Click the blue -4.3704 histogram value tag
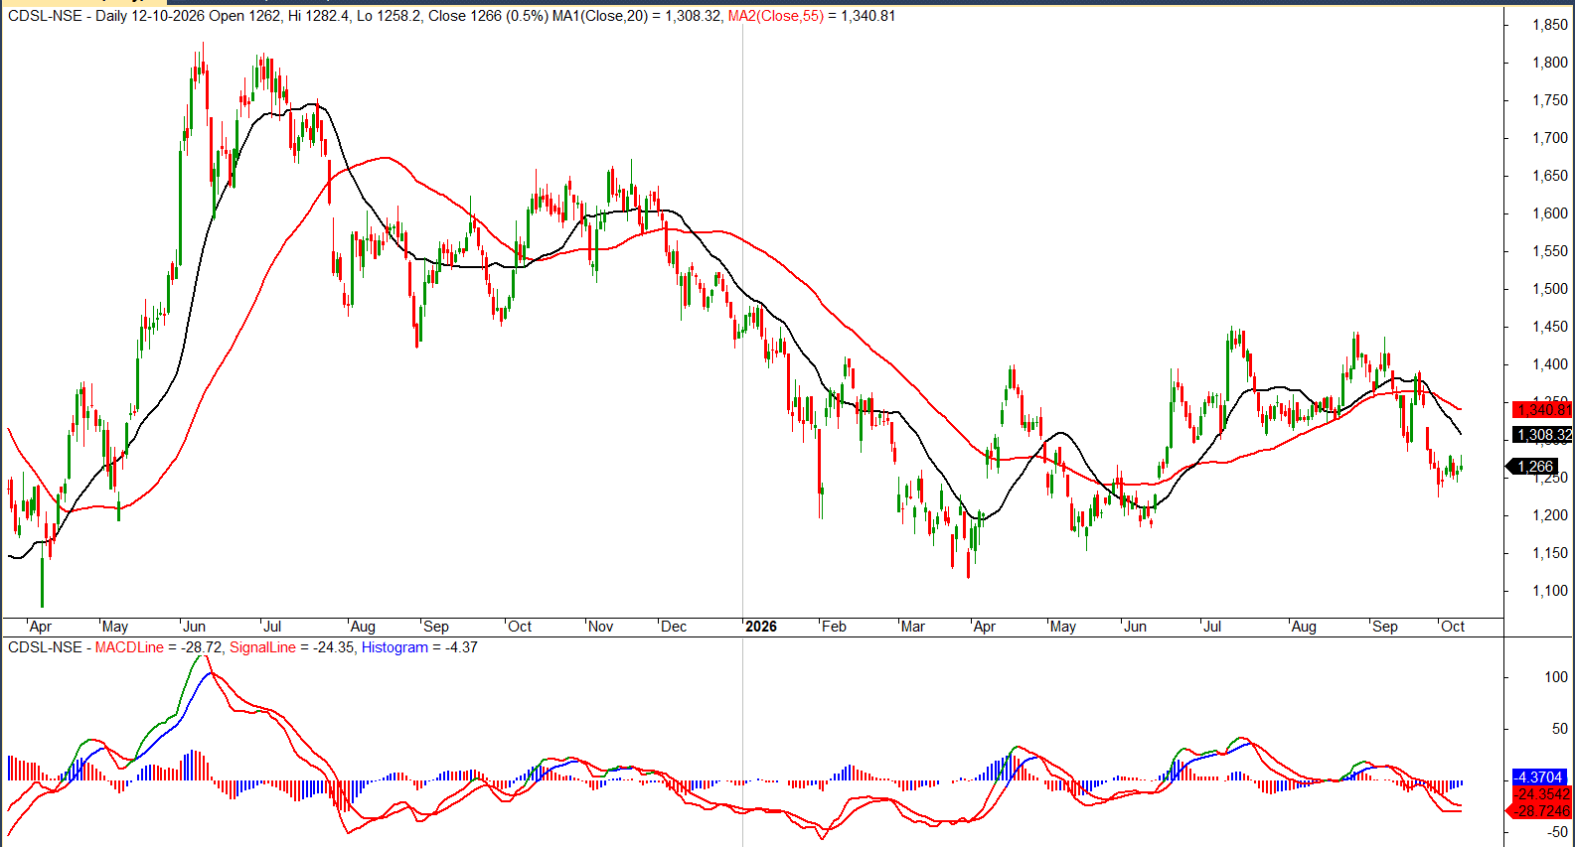The height and width of the screenshot is (847, 1575). point(1539,777)
